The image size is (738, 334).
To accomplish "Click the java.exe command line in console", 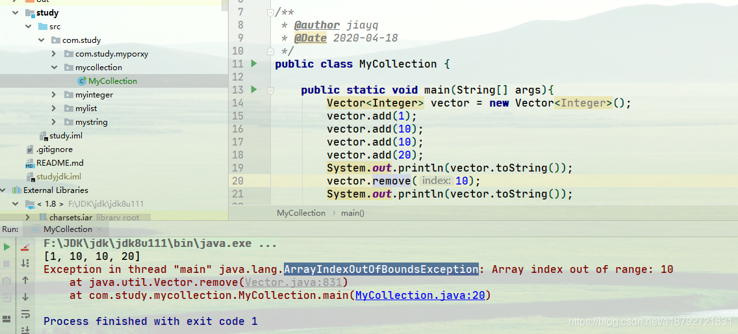I will (160, 244).
